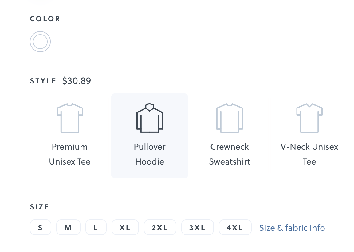Choose the 4XL size button
354x252 pixels.
click(235, 228)
